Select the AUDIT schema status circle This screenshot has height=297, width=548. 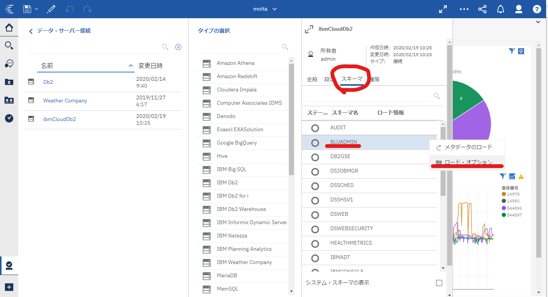click(315, 128)
